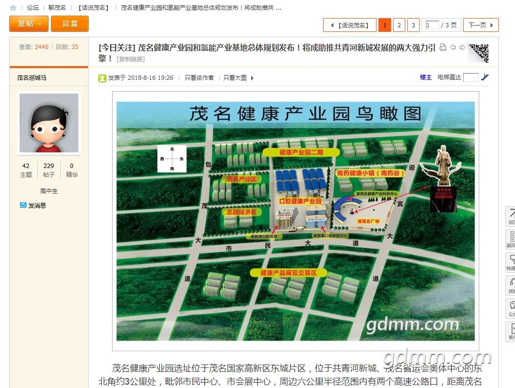Click the back-to-top icon in right sidebar
The image size is (515, 388).
point(511,217)
